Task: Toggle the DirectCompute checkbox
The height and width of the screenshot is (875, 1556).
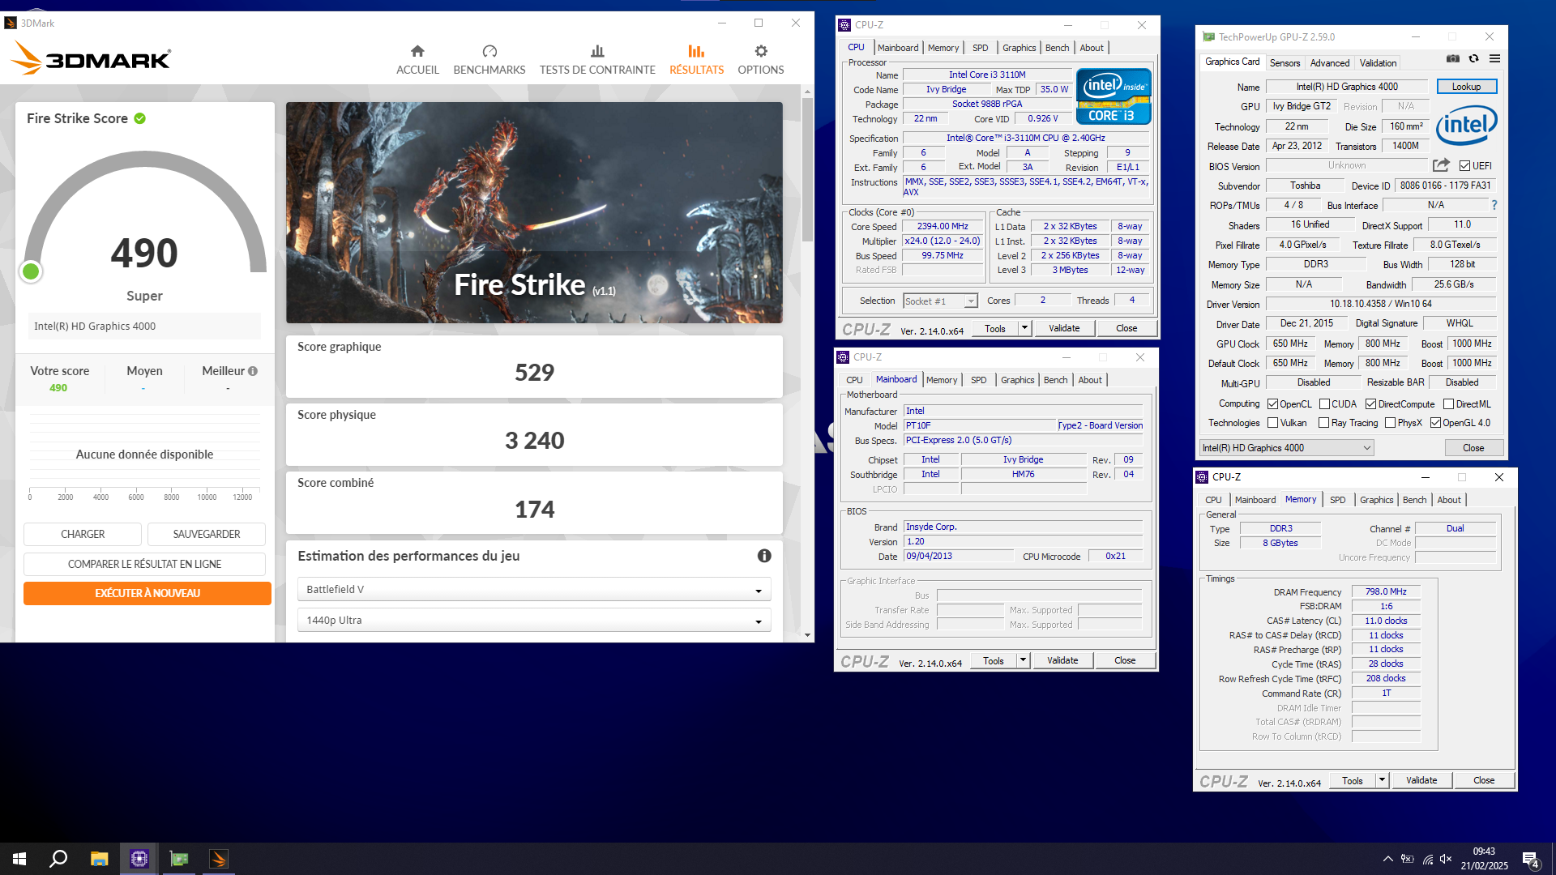Action: coord(1370,404)
